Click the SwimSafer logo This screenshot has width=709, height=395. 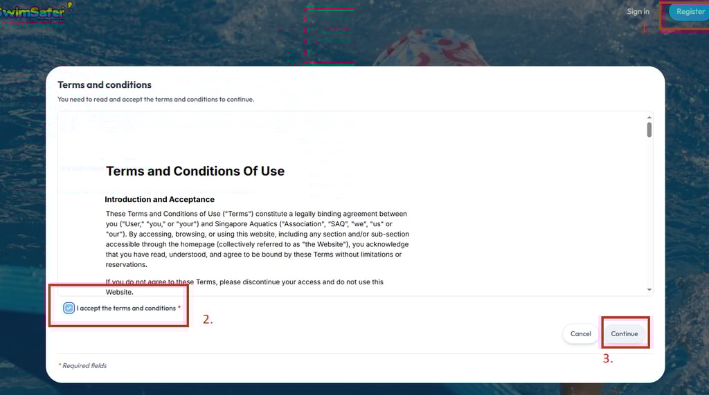pos(35,11)
